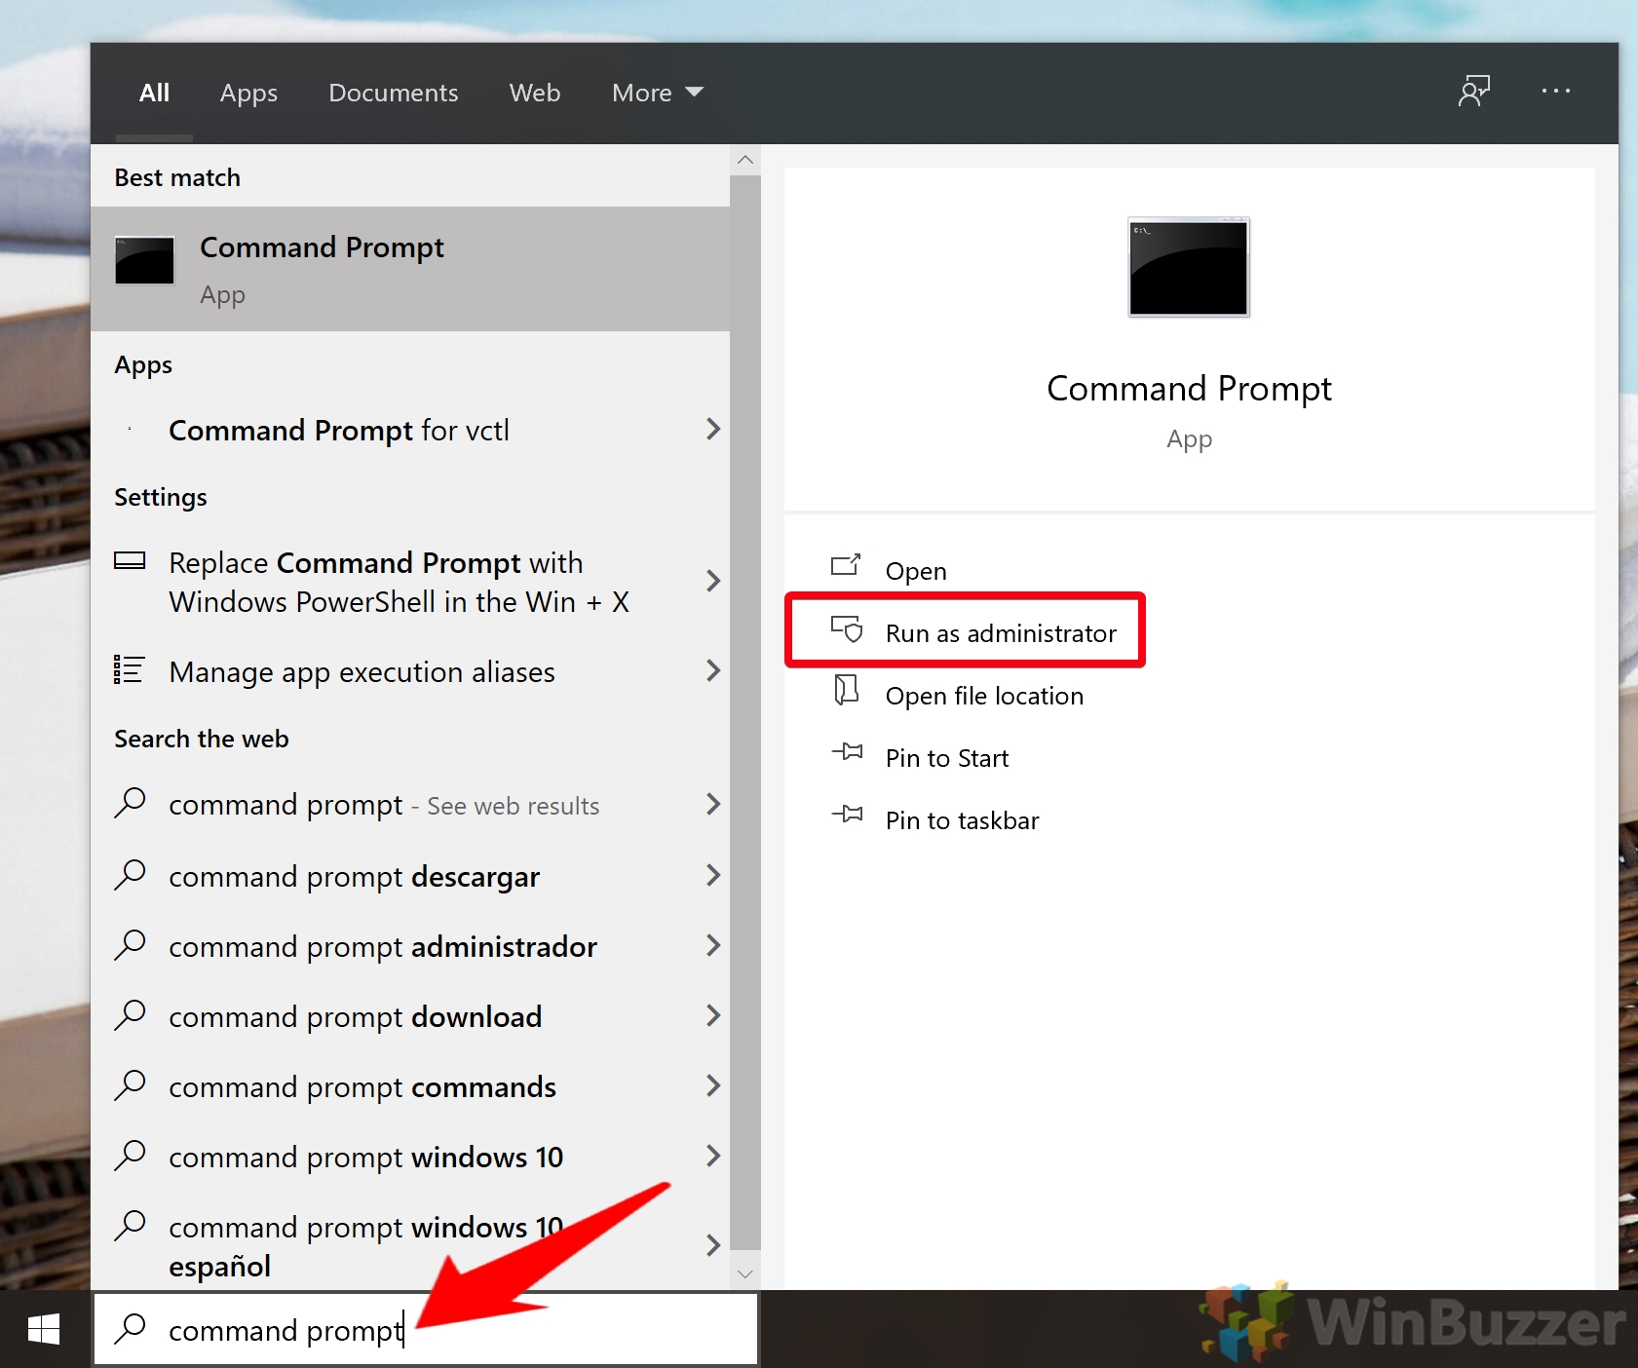Viewport: 1638px width, 1368px height.
Task: Click magnifier icon beside 'See web results'
Action: (130, 803)
